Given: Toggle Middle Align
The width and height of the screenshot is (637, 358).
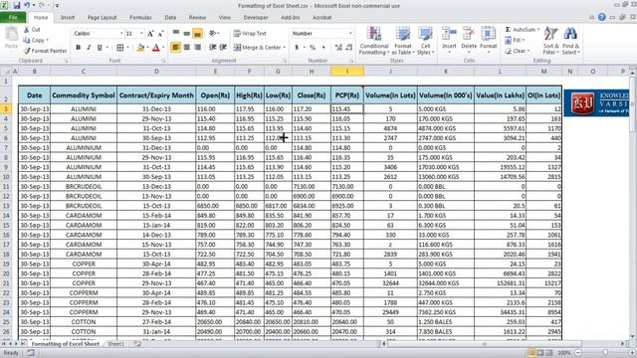Looking at the screenshot, I should click(x=186, y=33).
